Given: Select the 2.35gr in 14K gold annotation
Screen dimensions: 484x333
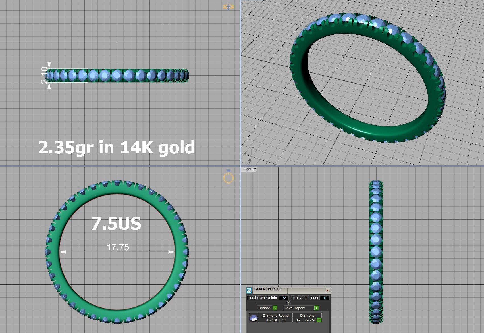Looking at the screenshot, I should pos(117,147).
